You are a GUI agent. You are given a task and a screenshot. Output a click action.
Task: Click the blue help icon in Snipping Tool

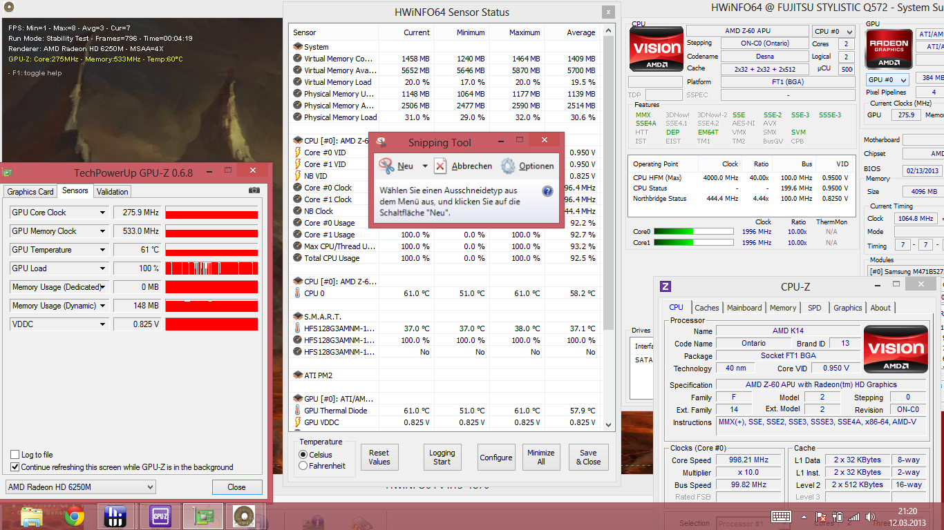(547, 191)
